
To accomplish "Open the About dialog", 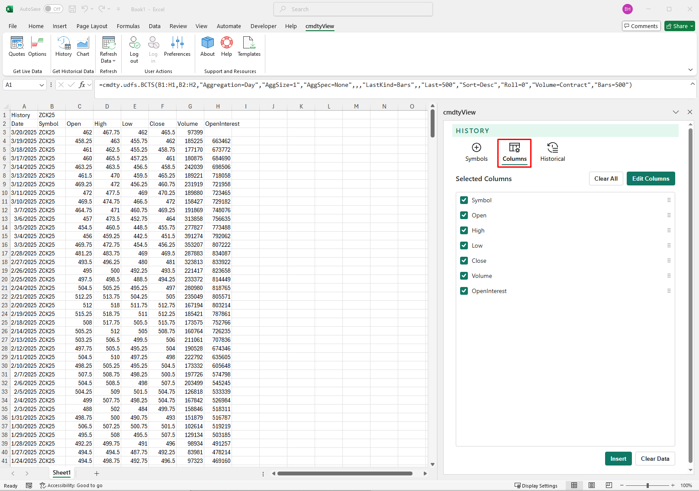I will point(207,47).
